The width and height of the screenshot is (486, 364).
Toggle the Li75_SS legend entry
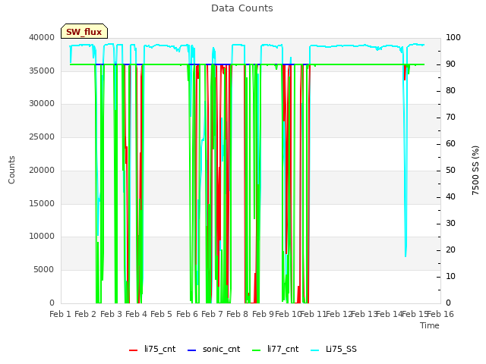coord(333,349)
